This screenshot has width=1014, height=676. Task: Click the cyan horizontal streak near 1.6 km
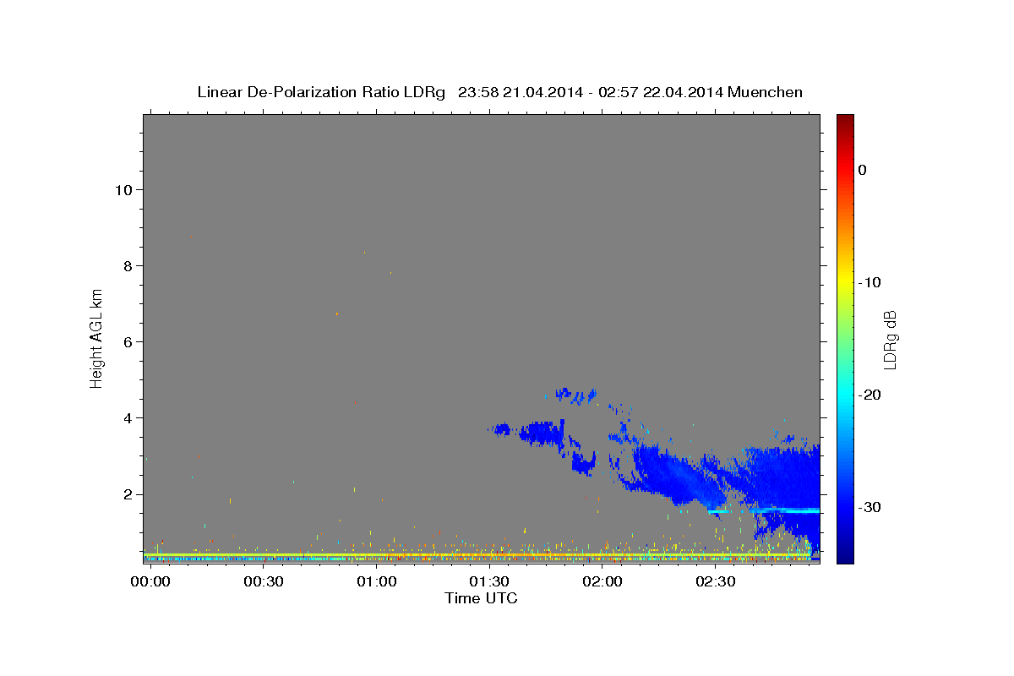point(786,510)
